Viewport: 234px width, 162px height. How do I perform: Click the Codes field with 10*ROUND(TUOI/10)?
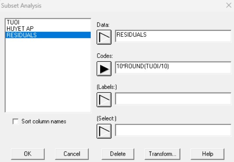tap(173, 67)
